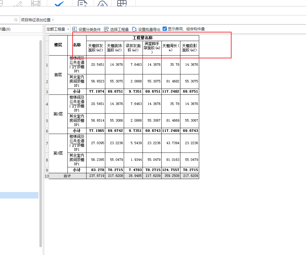This screenshot has height=255, width=306.
Task: Select row number 5 header
Action: 47,121
